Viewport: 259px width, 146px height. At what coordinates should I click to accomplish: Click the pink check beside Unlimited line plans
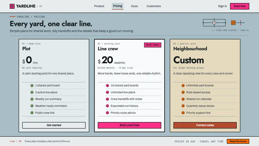click(x=107, y=92)
